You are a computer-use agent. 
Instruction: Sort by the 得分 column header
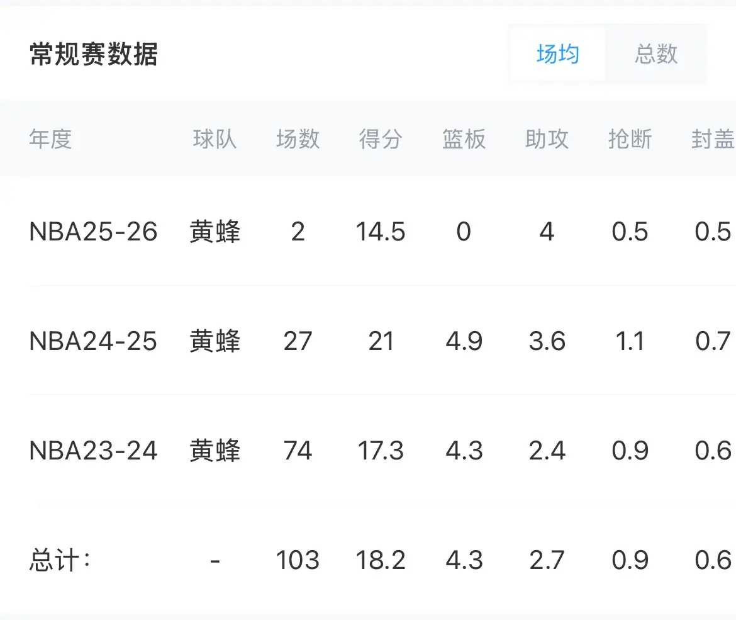tap(381, 138)
